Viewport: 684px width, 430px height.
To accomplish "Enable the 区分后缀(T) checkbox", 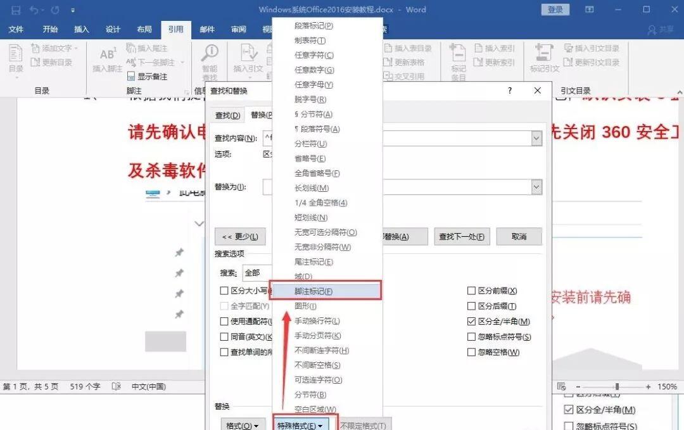I will point(471,306).
